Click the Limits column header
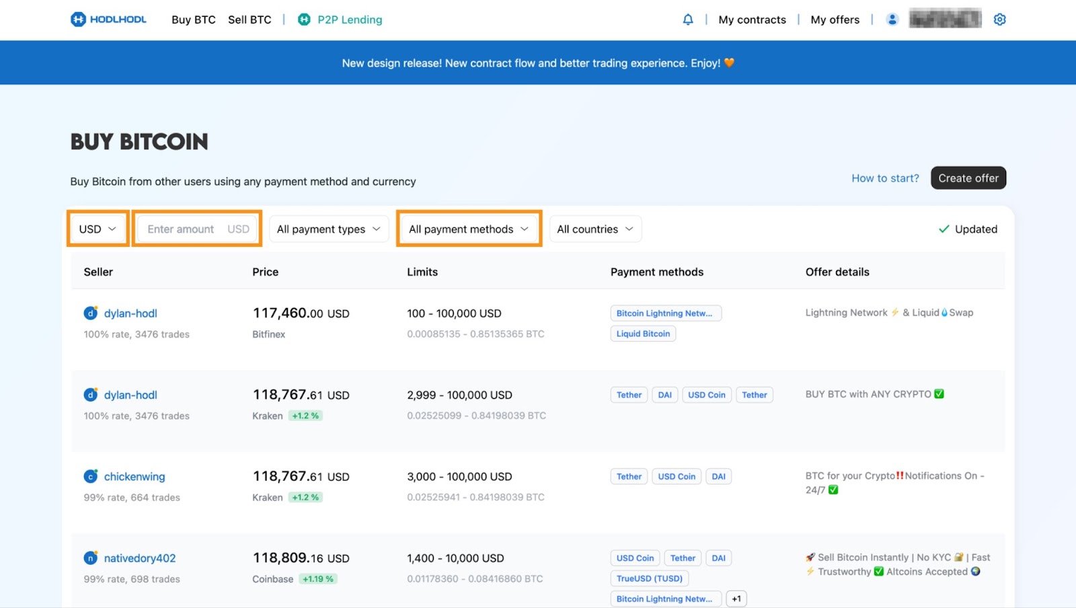This screenshot has width=1076, height=608. tap(422, 272)
